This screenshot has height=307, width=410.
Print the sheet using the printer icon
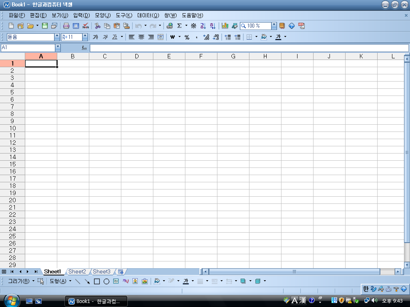[66, 26]
